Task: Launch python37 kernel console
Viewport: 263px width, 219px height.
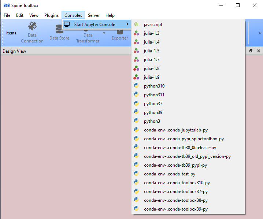Action: click(188, 104)
